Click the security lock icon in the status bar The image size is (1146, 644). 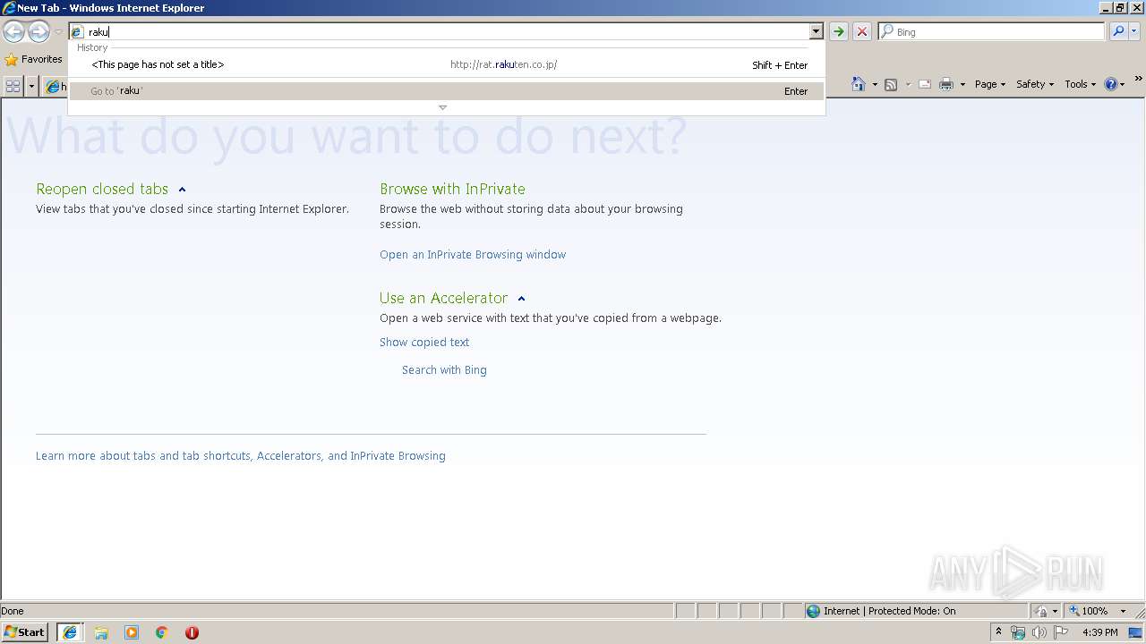coord(1042,611)
